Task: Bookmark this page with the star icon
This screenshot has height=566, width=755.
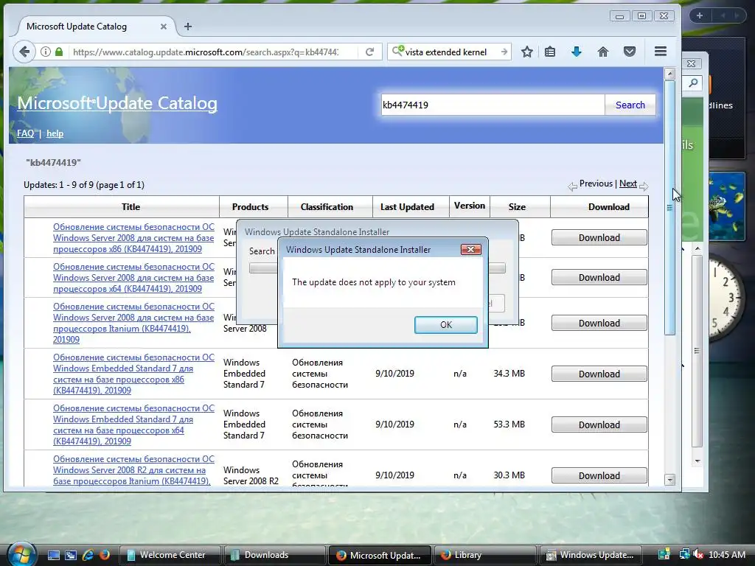Action: click(526, 52)
